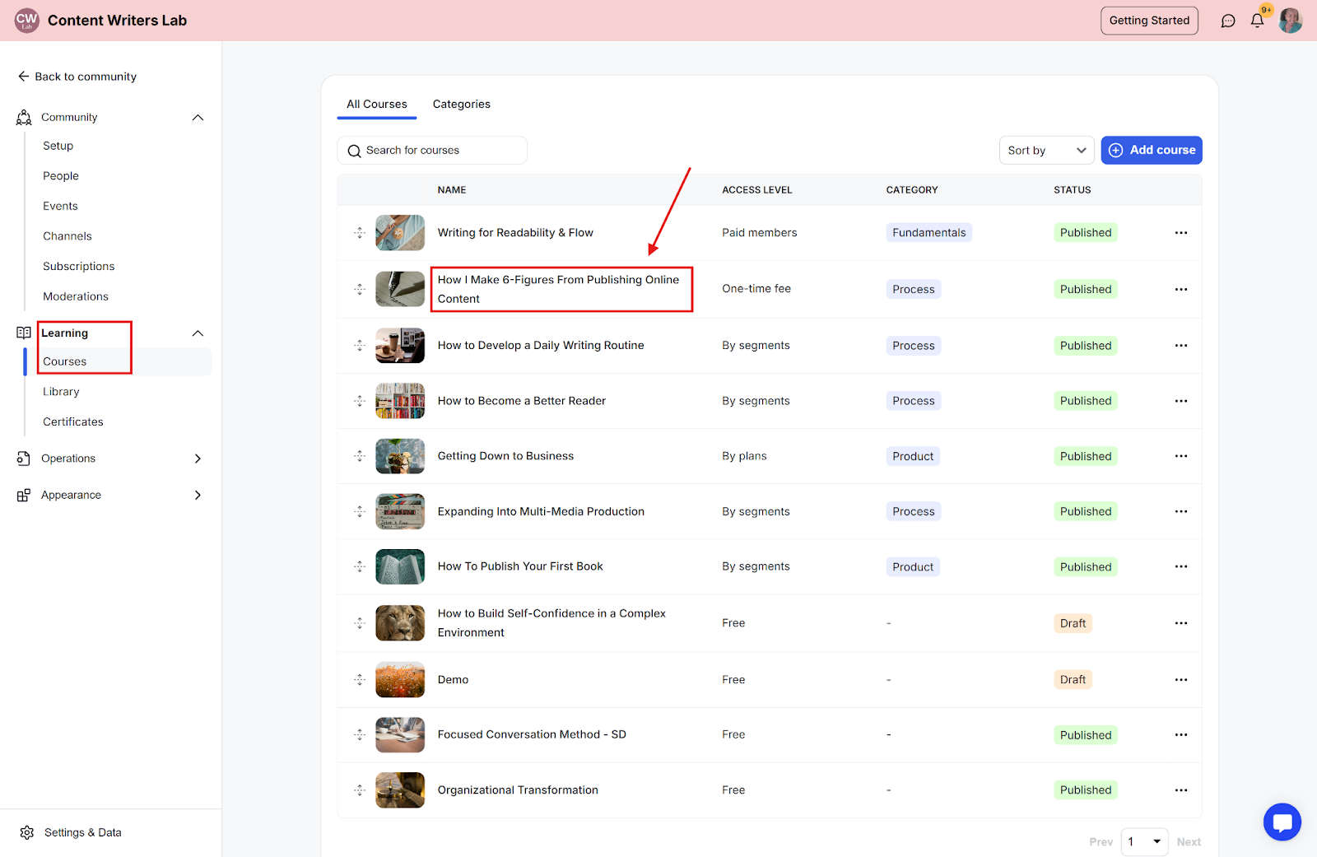The image size is (1317, 857).
Task: Open the live chat support widget
Action: 1282,822
